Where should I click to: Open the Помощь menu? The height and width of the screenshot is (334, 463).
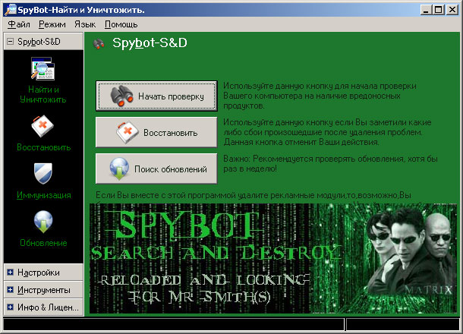[121, 24]
